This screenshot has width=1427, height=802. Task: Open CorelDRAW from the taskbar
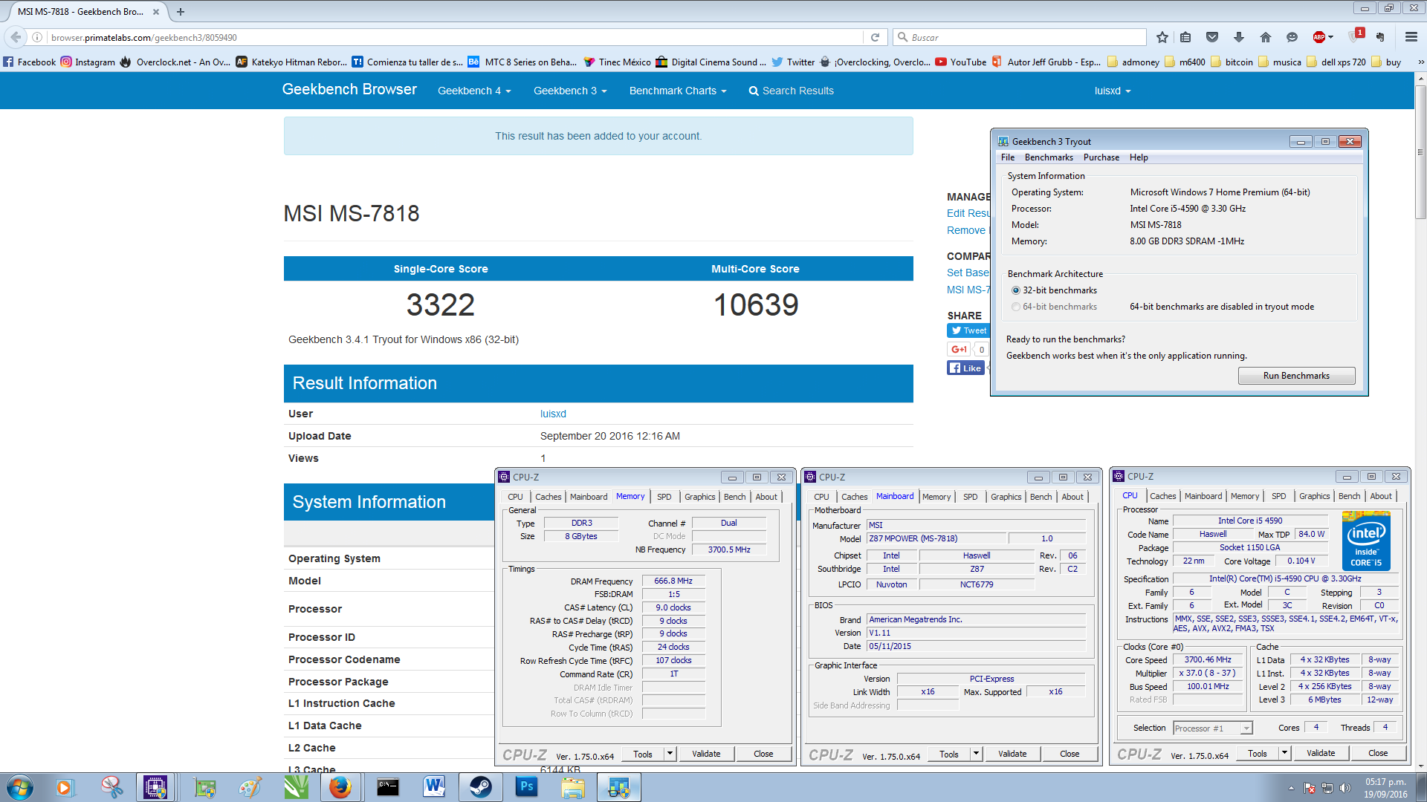click(x=296, y=787)
